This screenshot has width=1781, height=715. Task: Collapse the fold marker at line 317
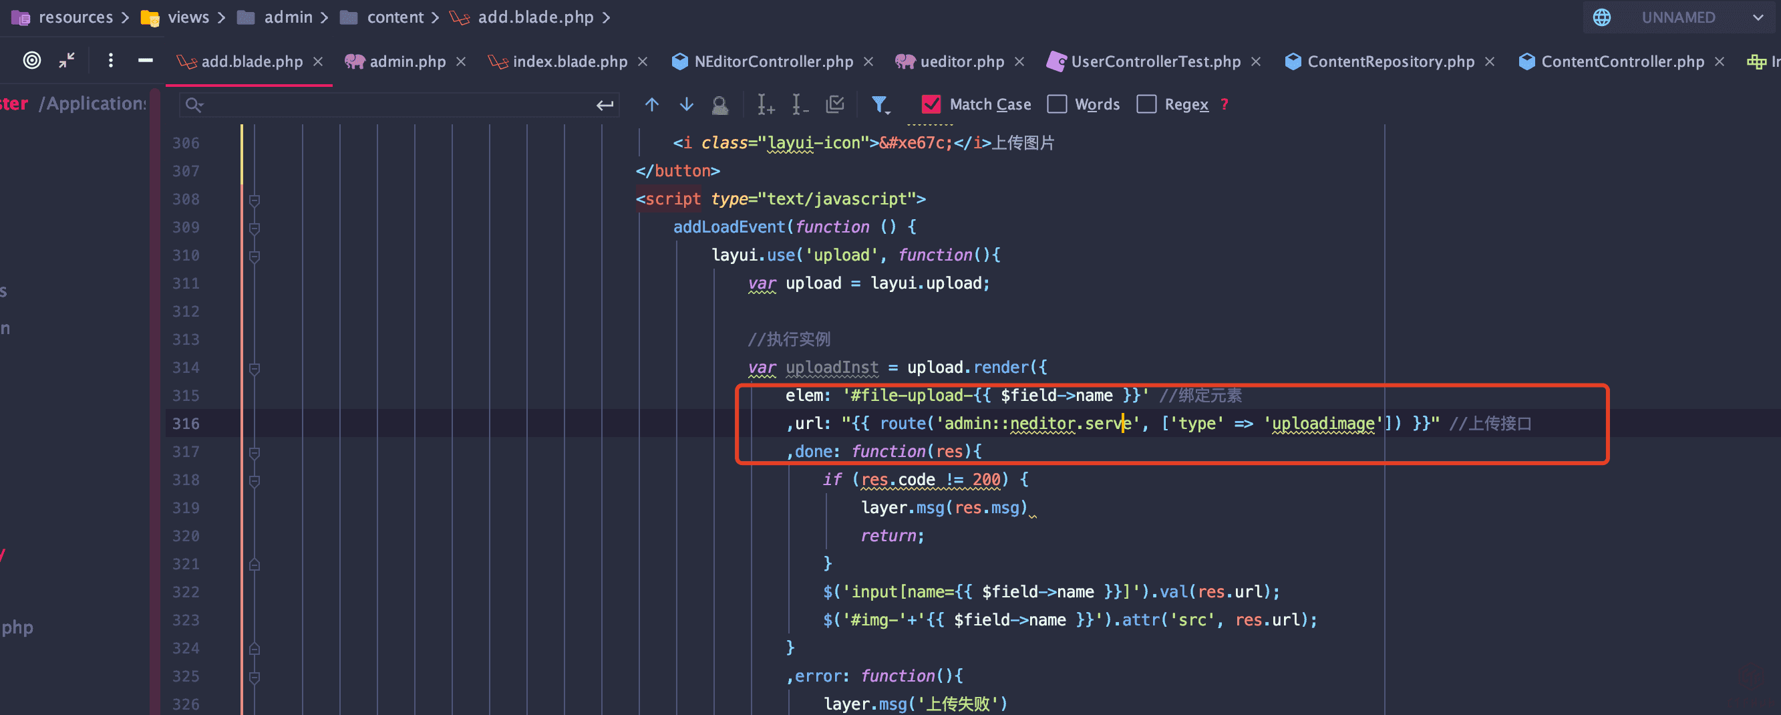(x=255, y=452)
